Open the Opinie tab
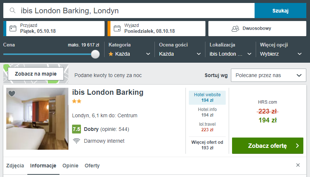310x177 pixels. click(x=70, y=166)
